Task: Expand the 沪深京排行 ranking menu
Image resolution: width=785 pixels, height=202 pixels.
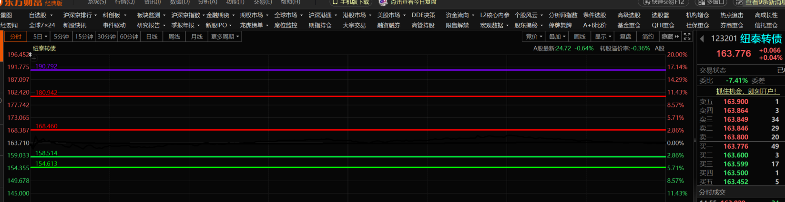Action: (x=80, y=15)
